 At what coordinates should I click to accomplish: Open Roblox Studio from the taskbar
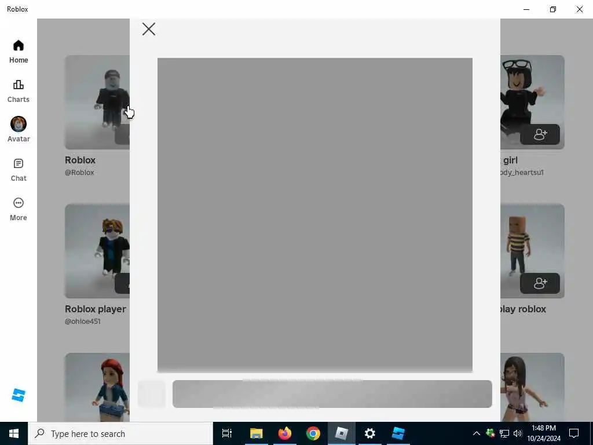398,433
